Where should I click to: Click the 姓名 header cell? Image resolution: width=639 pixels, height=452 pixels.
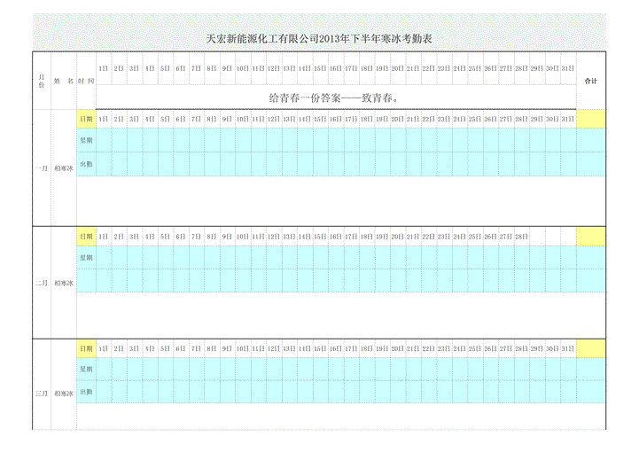64,81
